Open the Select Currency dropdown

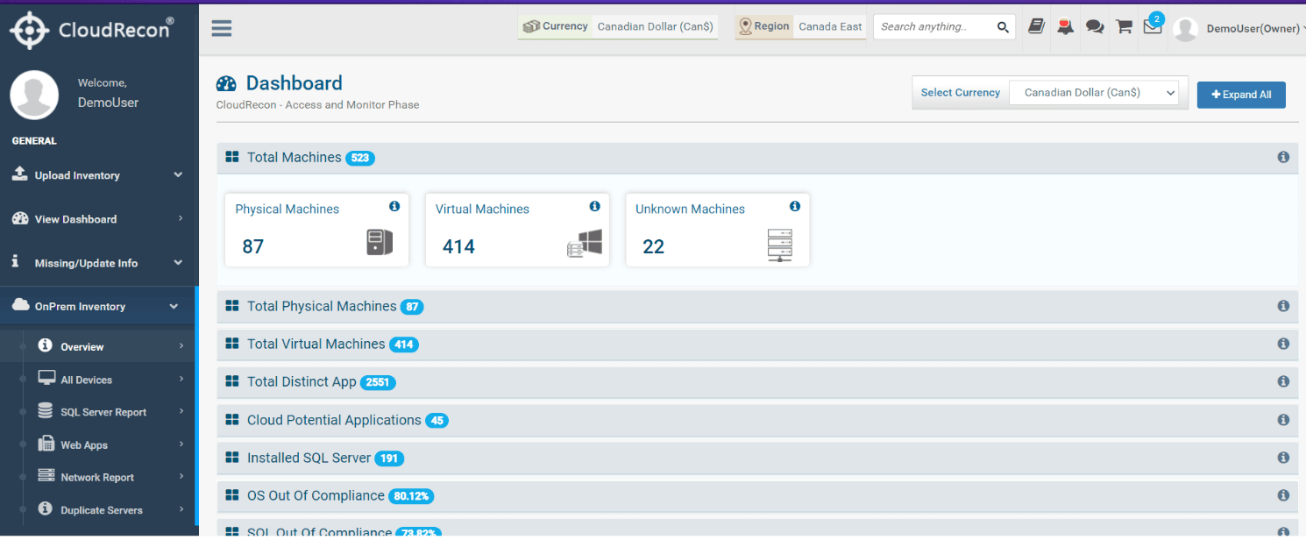pyautogui.click(x=1094, y=93)
